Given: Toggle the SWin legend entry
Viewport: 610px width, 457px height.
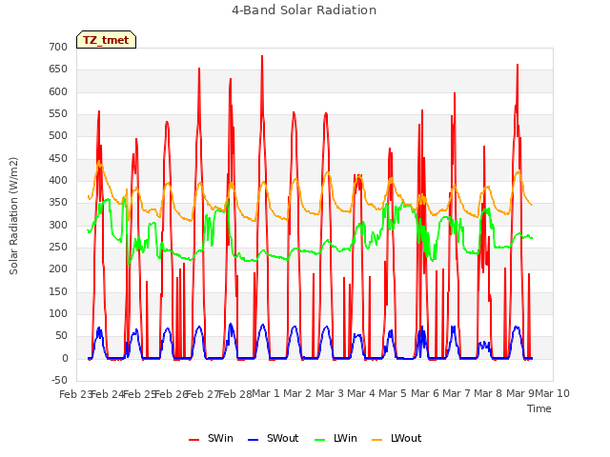Looking at the screenshot, I should [x=211, y=438].
